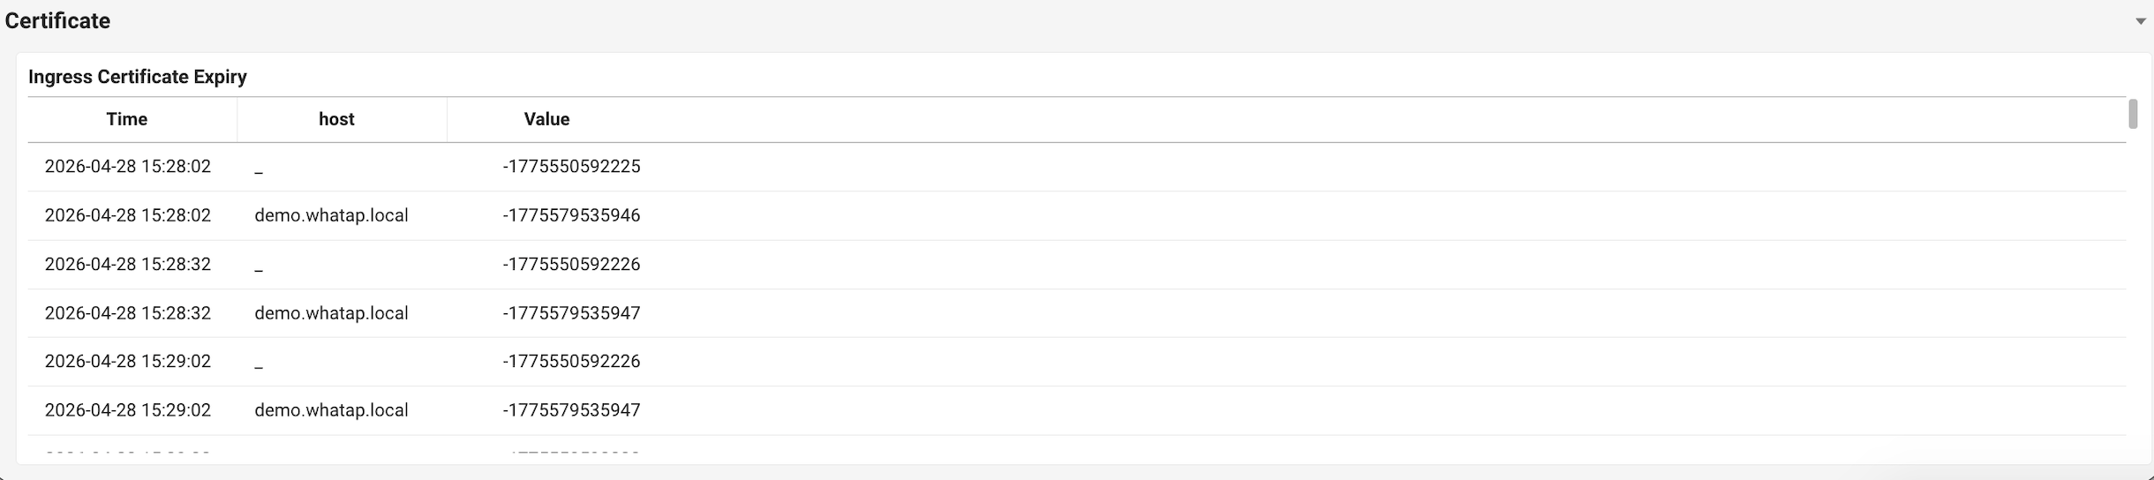Click last visible demo.whatap.local host cell
This screenshot has height=480, width=2154.
coord(331,410)
